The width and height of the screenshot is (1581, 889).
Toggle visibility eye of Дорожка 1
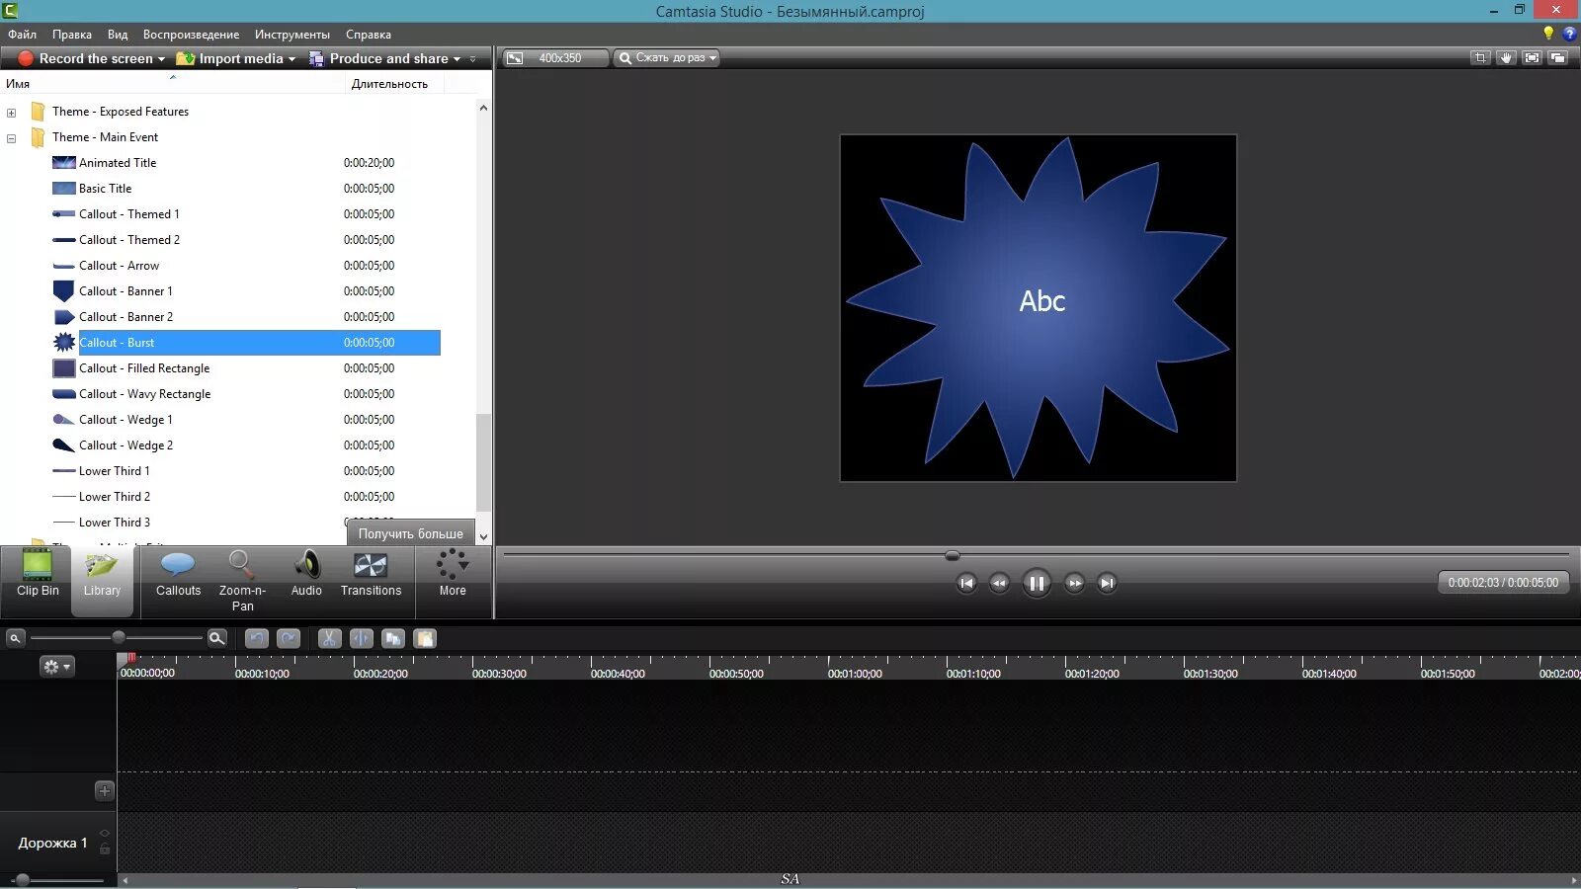[x=105, y=834]
